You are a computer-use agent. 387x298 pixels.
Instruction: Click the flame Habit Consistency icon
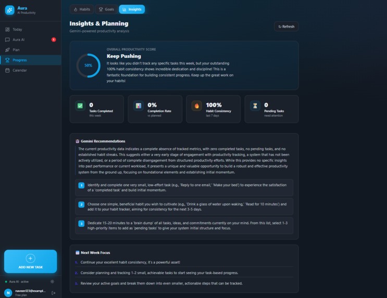197,106
